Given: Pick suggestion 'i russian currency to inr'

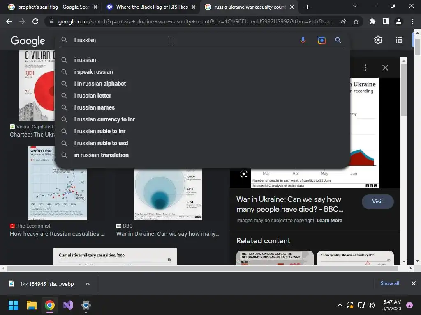Looking at the screenshot, I should point(202,119).
